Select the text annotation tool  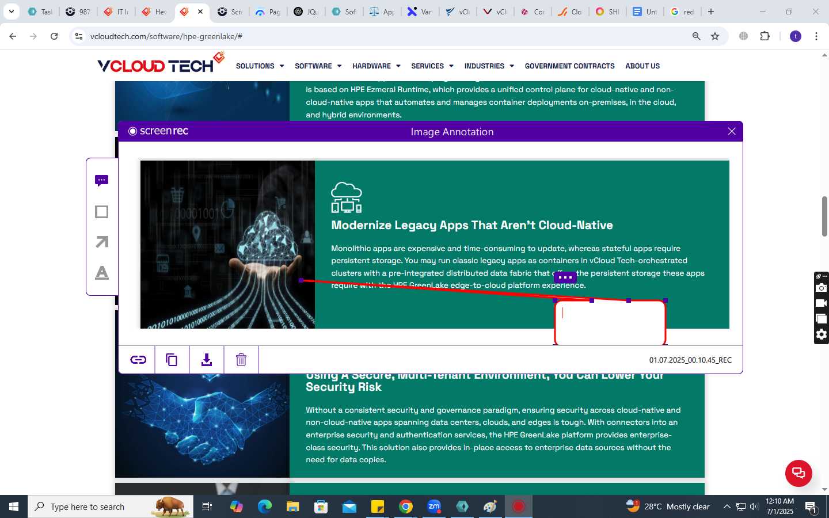(x=101, y=272)
